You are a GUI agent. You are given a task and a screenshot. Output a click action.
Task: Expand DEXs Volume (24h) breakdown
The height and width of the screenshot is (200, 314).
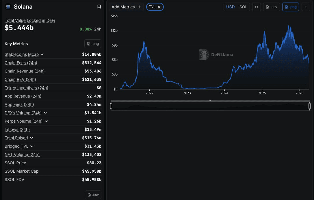click(45, 113)
